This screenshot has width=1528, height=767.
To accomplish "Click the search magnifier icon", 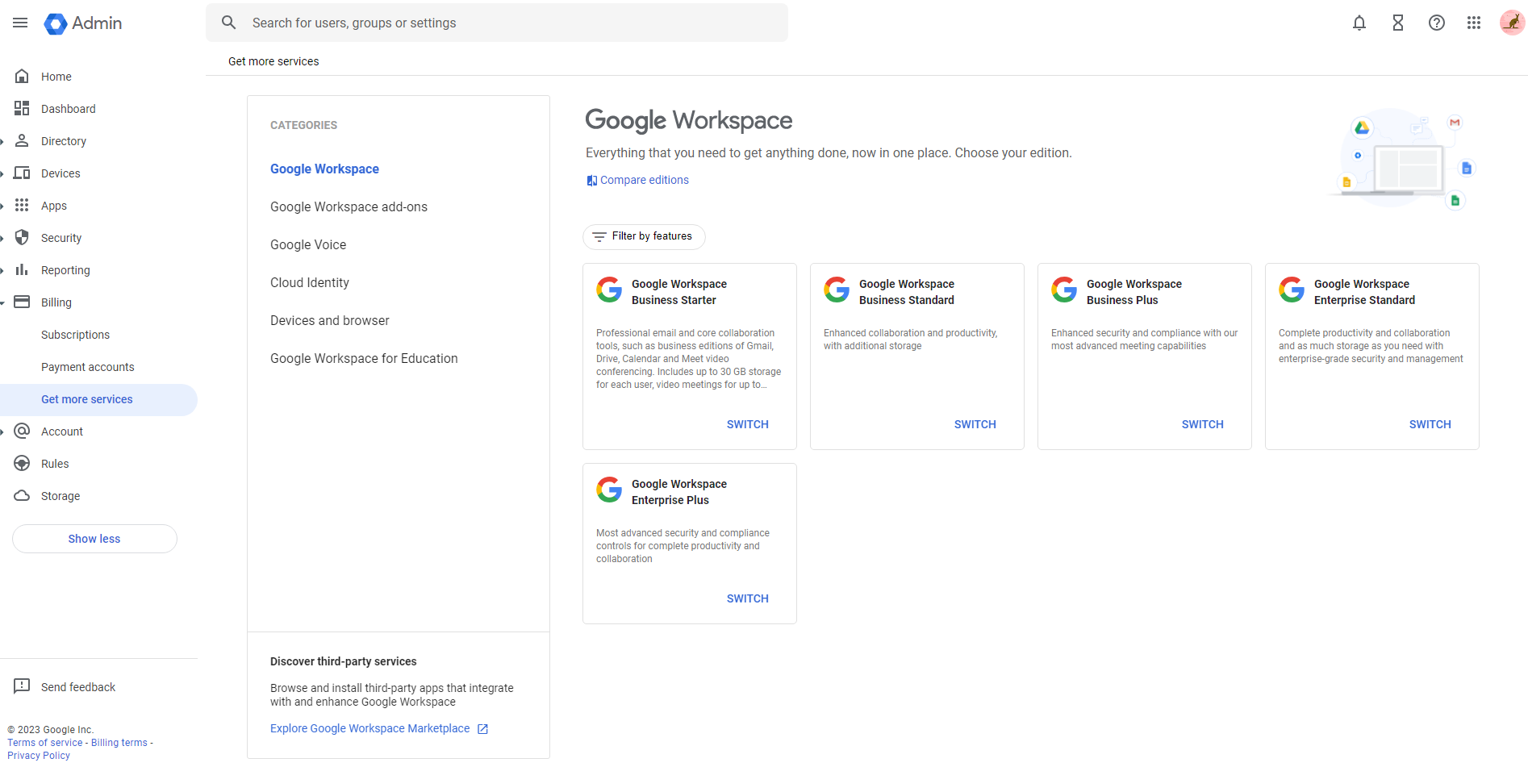I will (229, 23).
